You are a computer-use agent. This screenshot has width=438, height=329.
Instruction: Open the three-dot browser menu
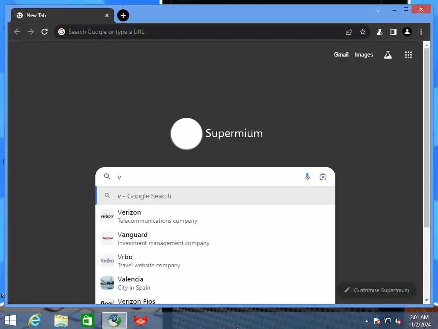(x=421, y=32)
